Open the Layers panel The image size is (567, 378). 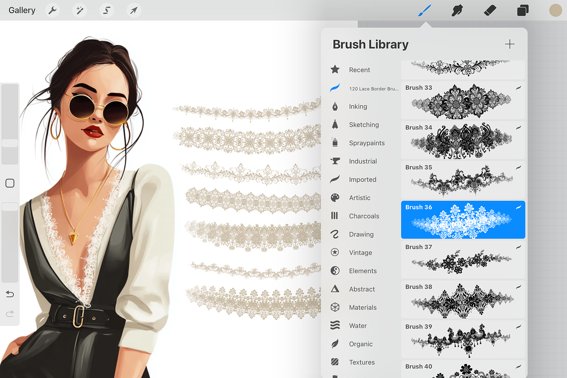click(x=523, y=10)
